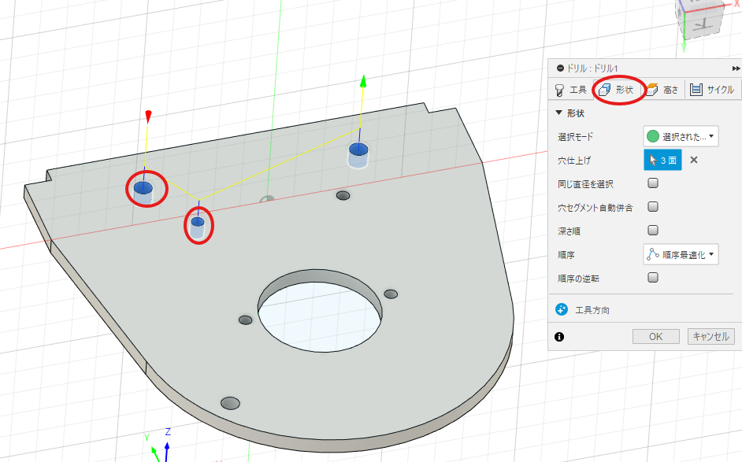This screenshot has width=742, height=462.
Task: Collapse the 形状 section using its triangle
Action: coord(559,113)
